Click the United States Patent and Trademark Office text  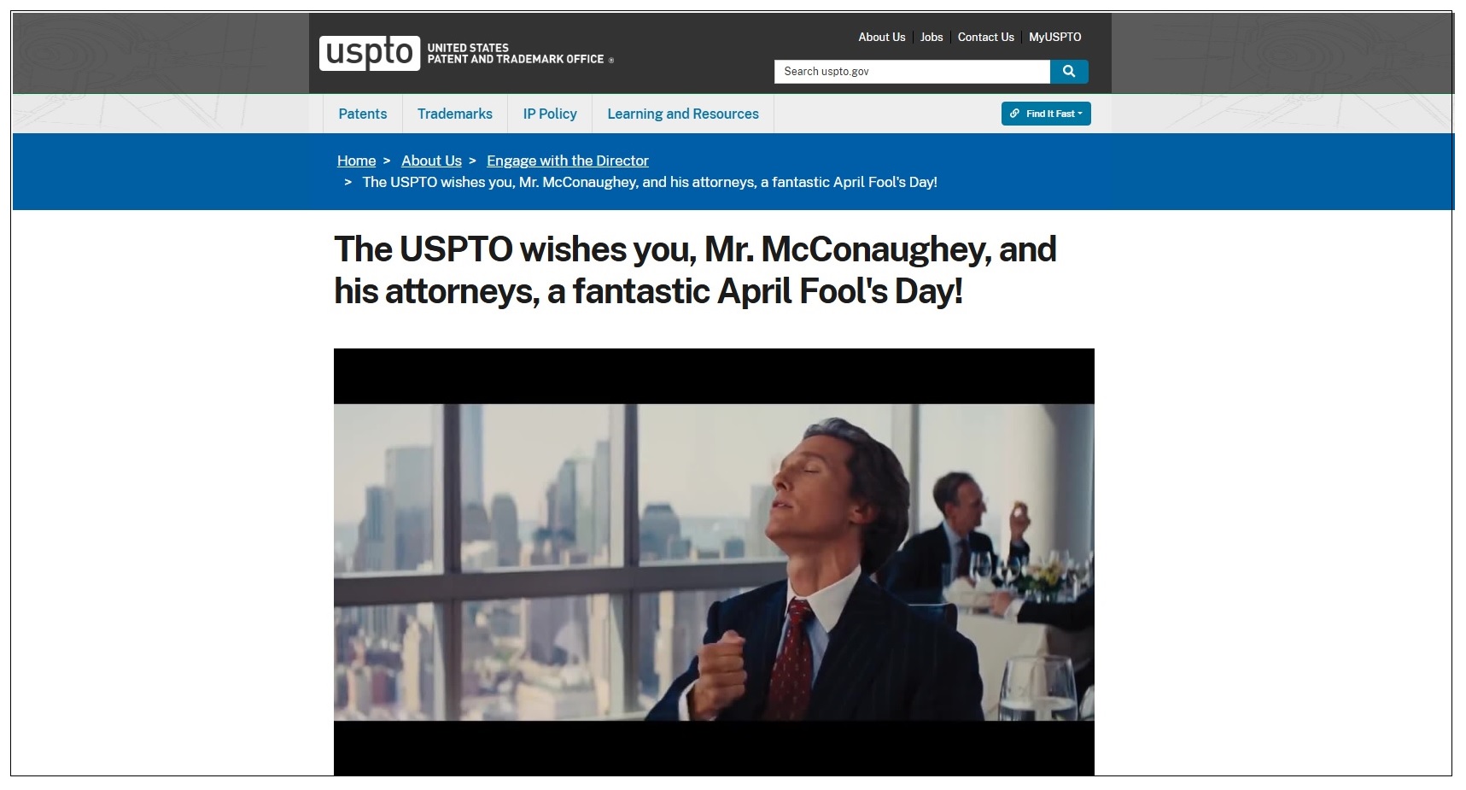click(x=516, y=54)
